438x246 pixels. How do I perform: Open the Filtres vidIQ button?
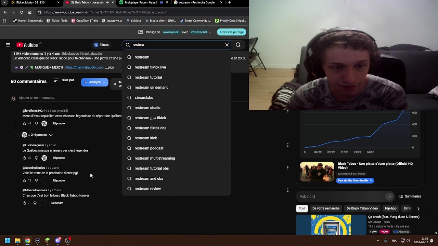tap(101, 45)
